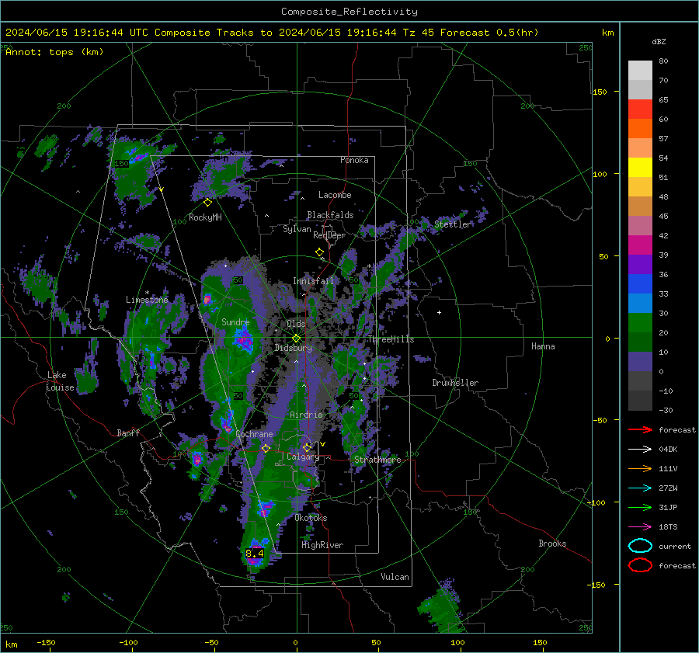Click the 2024/06/15 19:16:44 UTC header text

[77, 33]
